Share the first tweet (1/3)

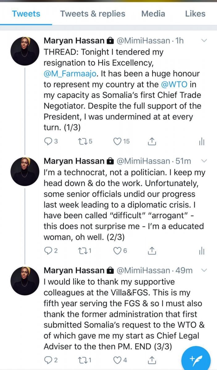151,142
